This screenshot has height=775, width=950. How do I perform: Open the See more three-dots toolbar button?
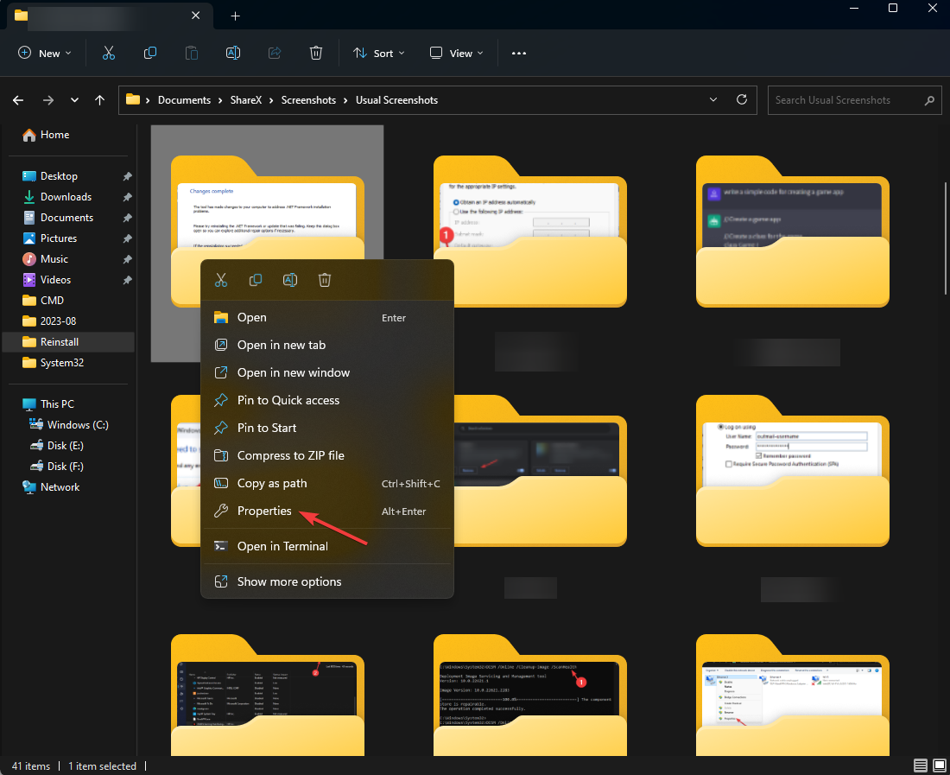coord(519,54)
